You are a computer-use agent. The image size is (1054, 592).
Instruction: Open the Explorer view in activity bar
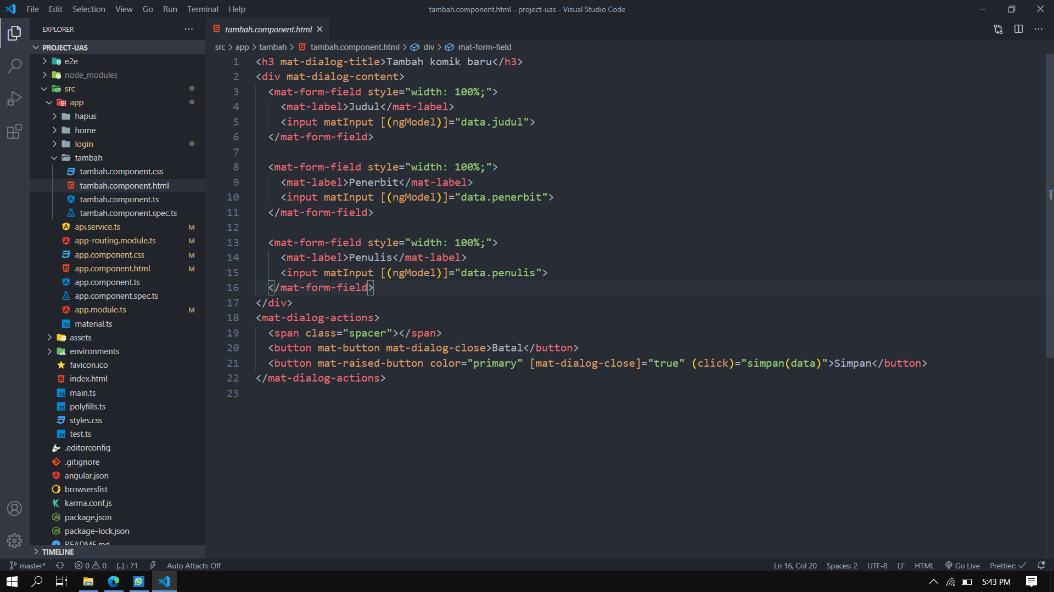pyautogui.click(x=15, y=33)
